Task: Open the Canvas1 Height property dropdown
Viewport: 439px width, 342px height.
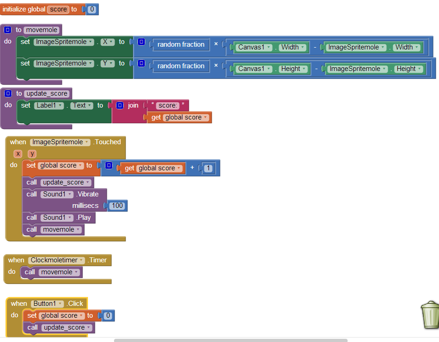Action: point(293,69)
